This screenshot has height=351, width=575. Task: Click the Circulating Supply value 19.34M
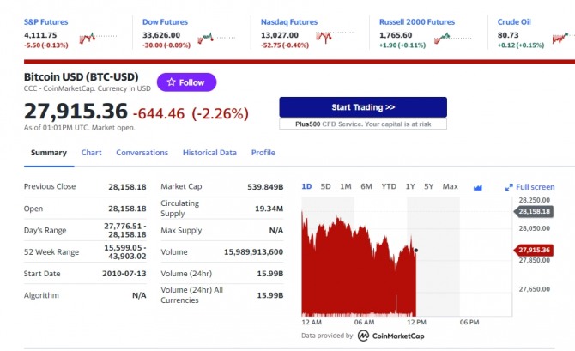pyautogui.click(x=269, y=209)
